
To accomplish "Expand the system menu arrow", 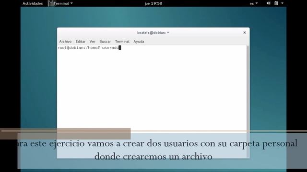I will (x=283, y=3).
